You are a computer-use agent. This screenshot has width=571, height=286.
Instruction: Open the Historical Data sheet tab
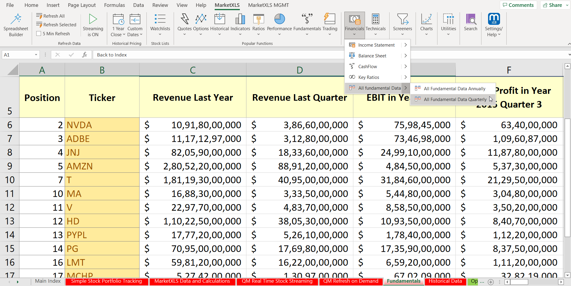(445, 281)
